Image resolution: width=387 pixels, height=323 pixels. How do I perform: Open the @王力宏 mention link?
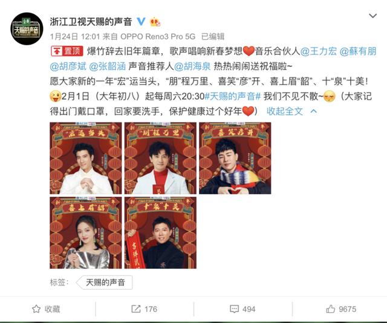[x=319, y=51]
